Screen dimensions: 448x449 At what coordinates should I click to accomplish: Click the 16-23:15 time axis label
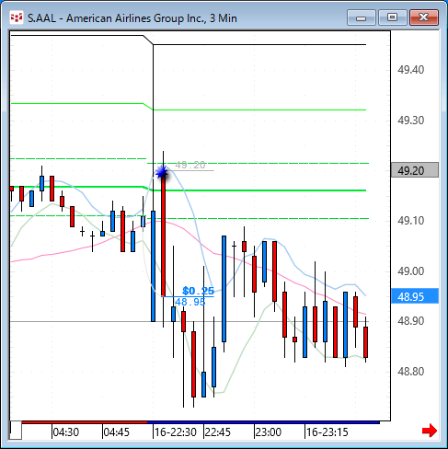pos(327,432)
